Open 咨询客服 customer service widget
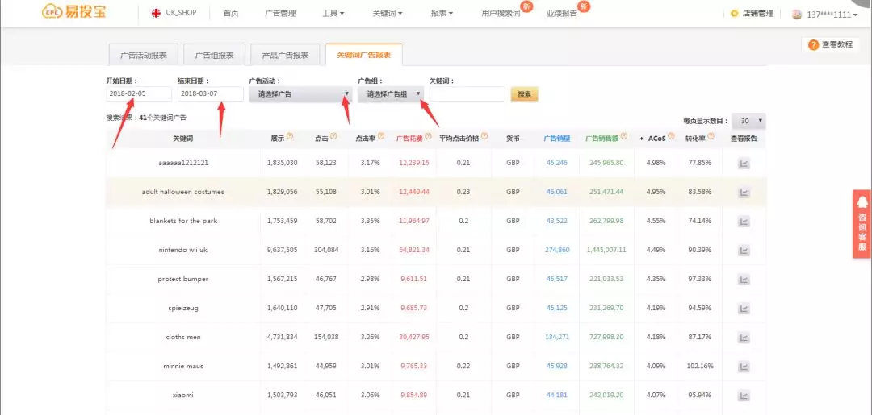Viewport: 872px width, 415px height. tap(862, 224)
